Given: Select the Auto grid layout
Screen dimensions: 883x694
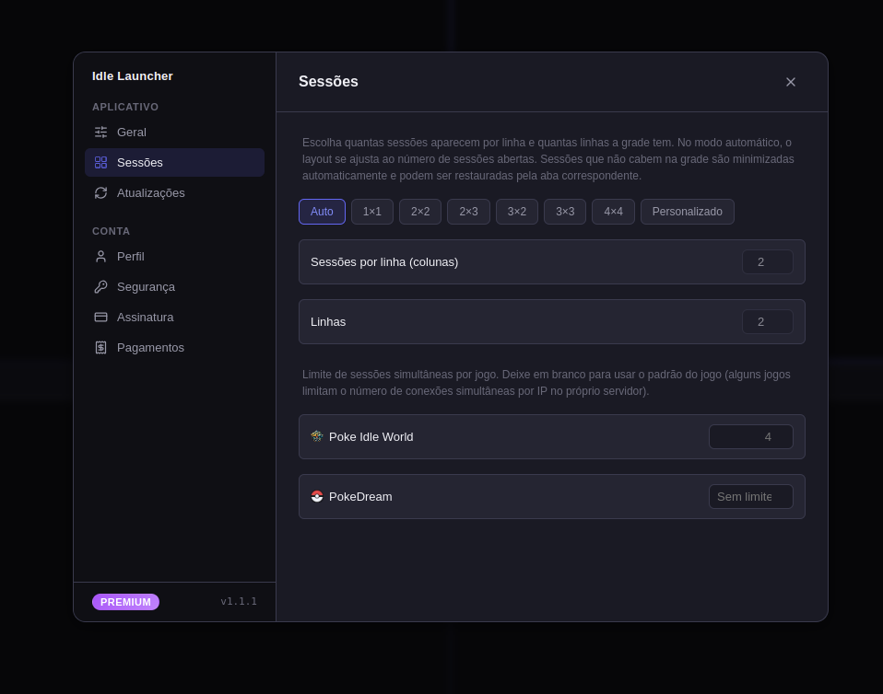Looking at the screenshot, I should [322, 212].
